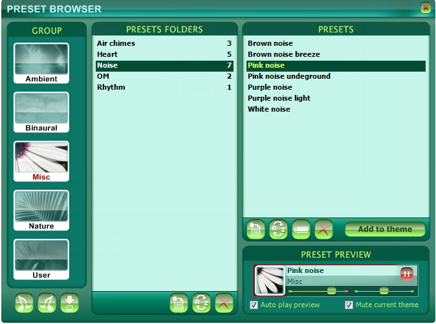Select the Brown noise breeze preset

pos(336,54)
